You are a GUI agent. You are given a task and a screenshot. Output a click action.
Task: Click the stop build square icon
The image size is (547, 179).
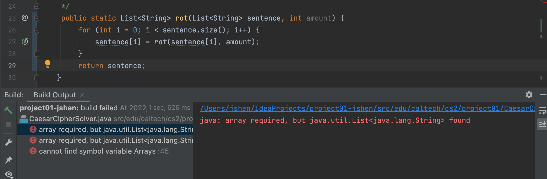(x=9, y=124)
